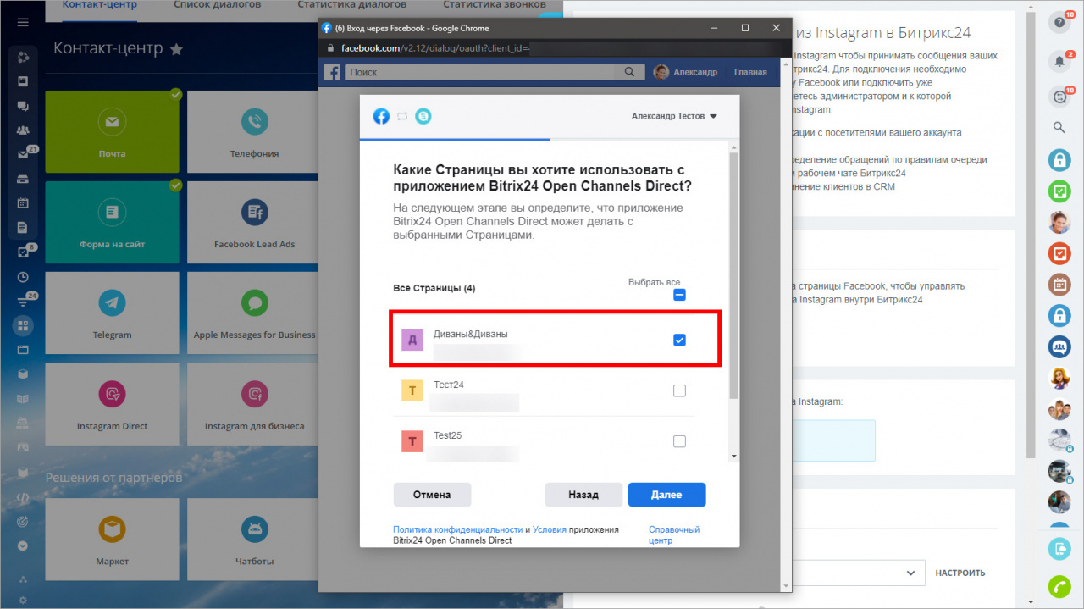Image resolution: width=1084 pixels, height=609 pixels.
Task: Select the Тест24 page name
Action: 449,385
